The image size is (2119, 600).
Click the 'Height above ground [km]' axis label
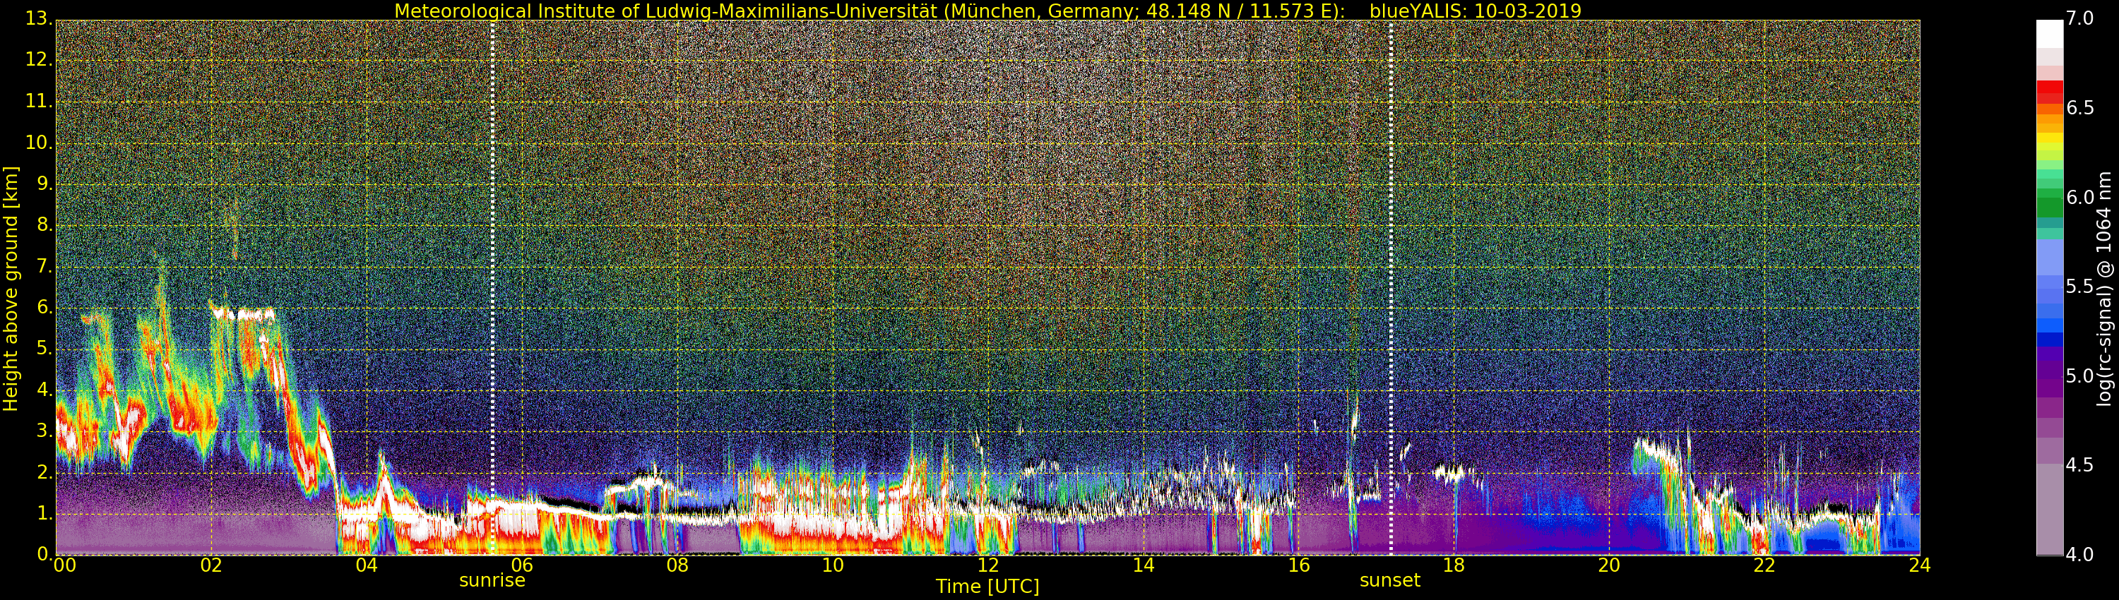11,289
